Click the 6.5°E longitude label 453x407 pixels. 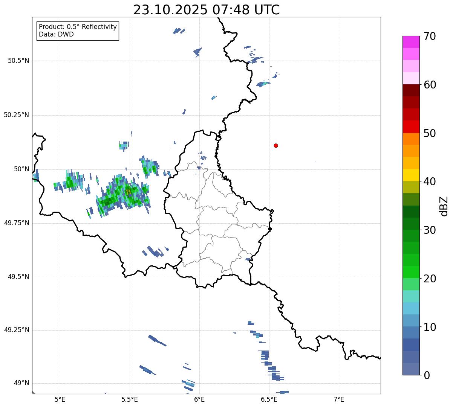[x=269, y=399]
